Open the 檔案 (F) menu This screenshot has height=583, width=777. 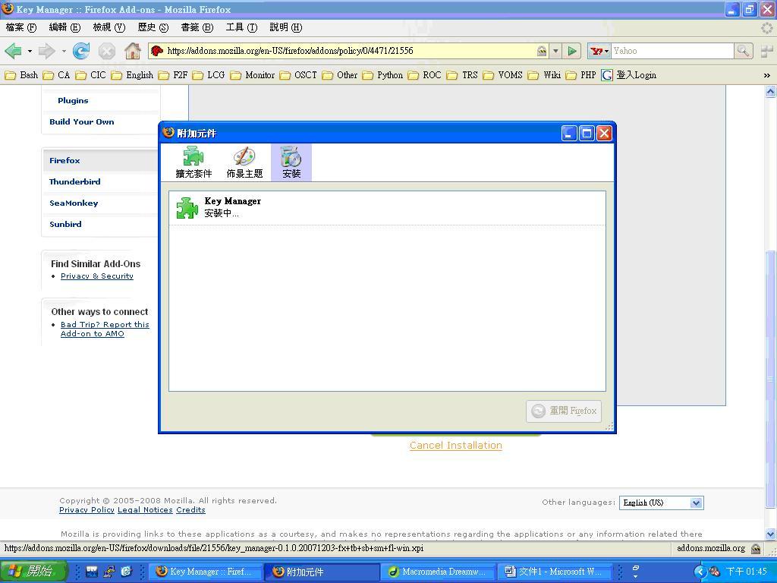tap(20, 27)
